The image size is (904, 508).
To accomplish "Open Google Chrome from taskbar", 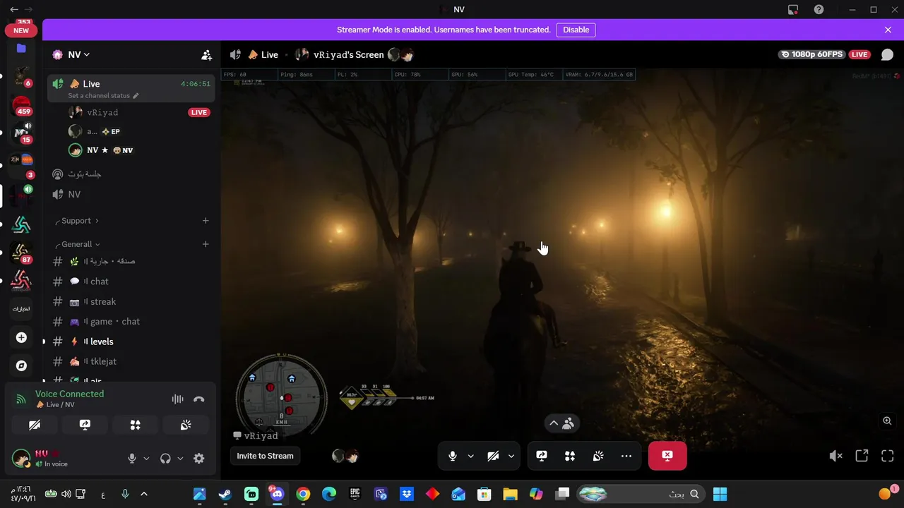I will [x=303, y=494].
